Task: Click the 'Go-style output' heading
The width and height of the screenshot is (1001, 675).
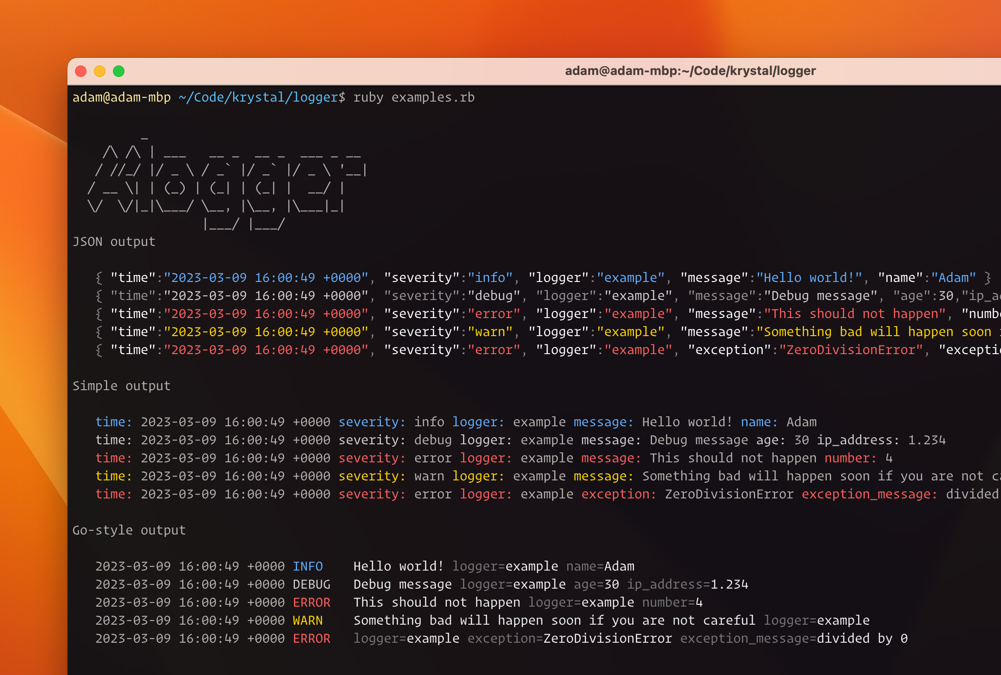Action: tap(129, 530)
